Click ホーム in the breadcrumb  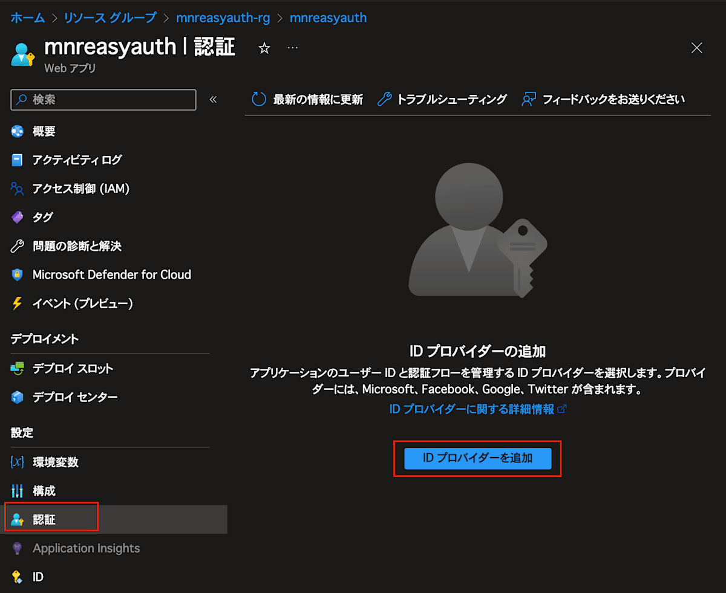click(x=28, y=18)
